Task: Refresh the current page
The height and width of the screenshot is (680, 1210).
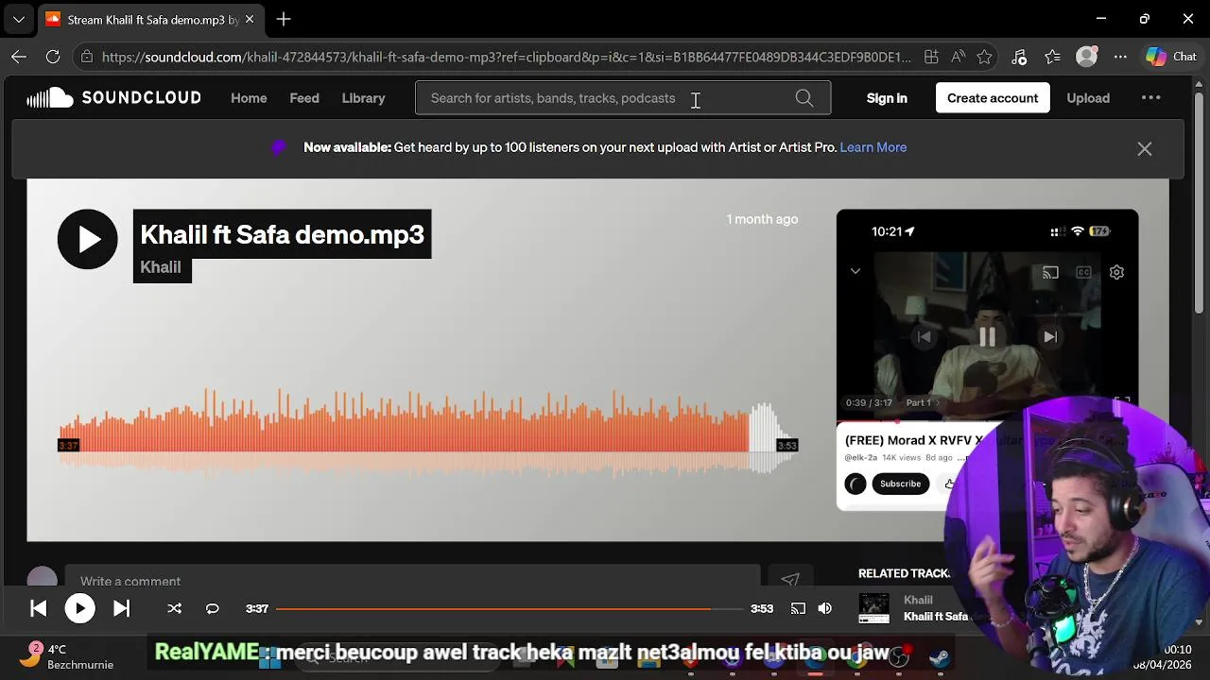Action: [x=53, y=57]
